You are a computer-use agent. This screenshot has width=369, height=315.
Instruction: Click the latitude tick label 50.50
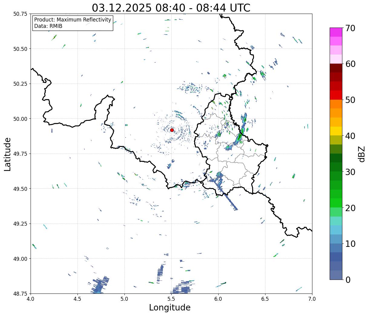tap(20, 49)
